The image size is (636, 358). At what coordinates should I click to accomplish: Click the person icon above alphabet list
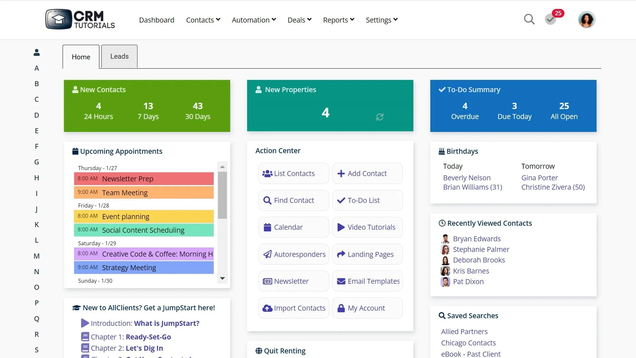[37, 52]
